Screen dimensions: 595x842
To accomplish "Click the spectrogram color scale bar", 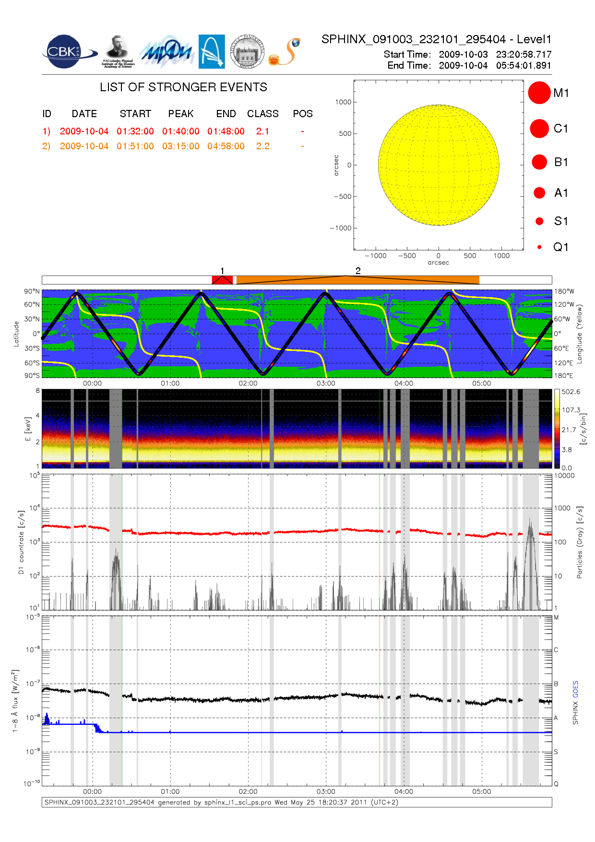I will 557,429.
